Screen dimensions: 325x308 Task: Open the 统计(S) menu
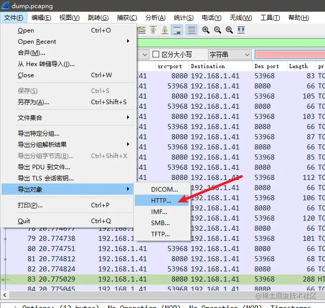[x=184, y=18]
